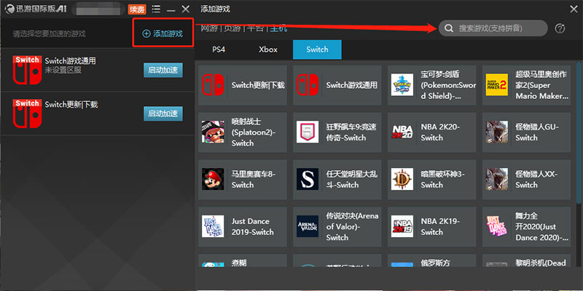Image resolution: width=583 pixels, height=291 pixels.
Task: Click the NBA 2K20 game icon
Action: click(x=402, y=132)
